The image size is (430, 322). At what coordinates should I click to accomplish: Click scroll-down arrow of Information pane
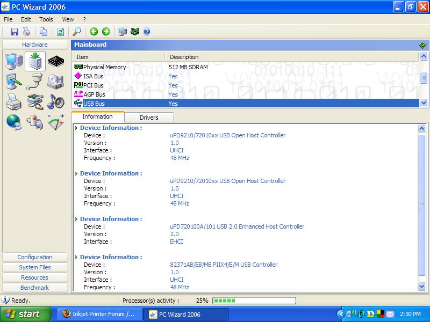(422, 287)
